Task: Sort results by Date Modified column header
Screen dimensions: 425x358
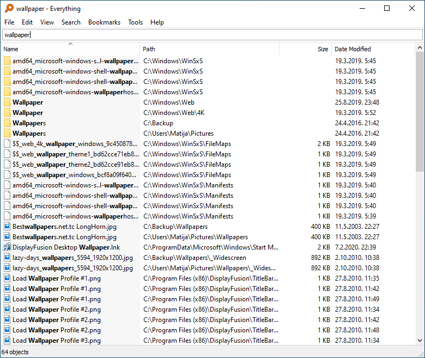Action: tap(373, 49)
